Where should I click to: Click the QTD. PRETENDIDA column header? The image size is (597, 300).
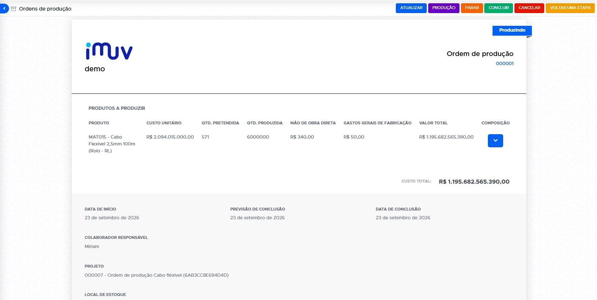coord(220,123)
